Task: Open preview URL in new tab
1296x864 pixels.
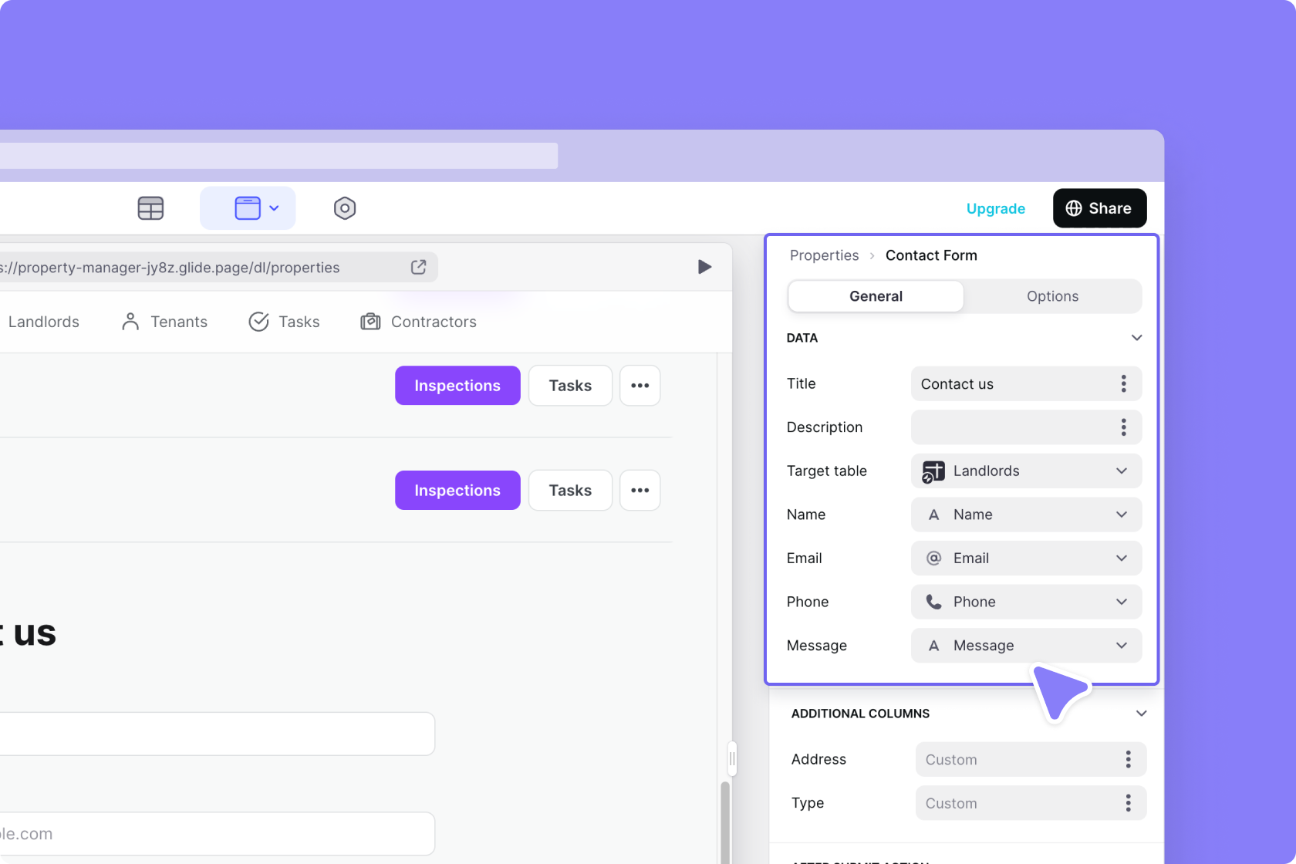Action: pyautogui.click(x=418, y=267)
